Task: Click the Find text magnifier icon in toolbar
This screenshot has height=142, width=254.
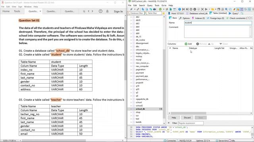Action: coord(226,9)
